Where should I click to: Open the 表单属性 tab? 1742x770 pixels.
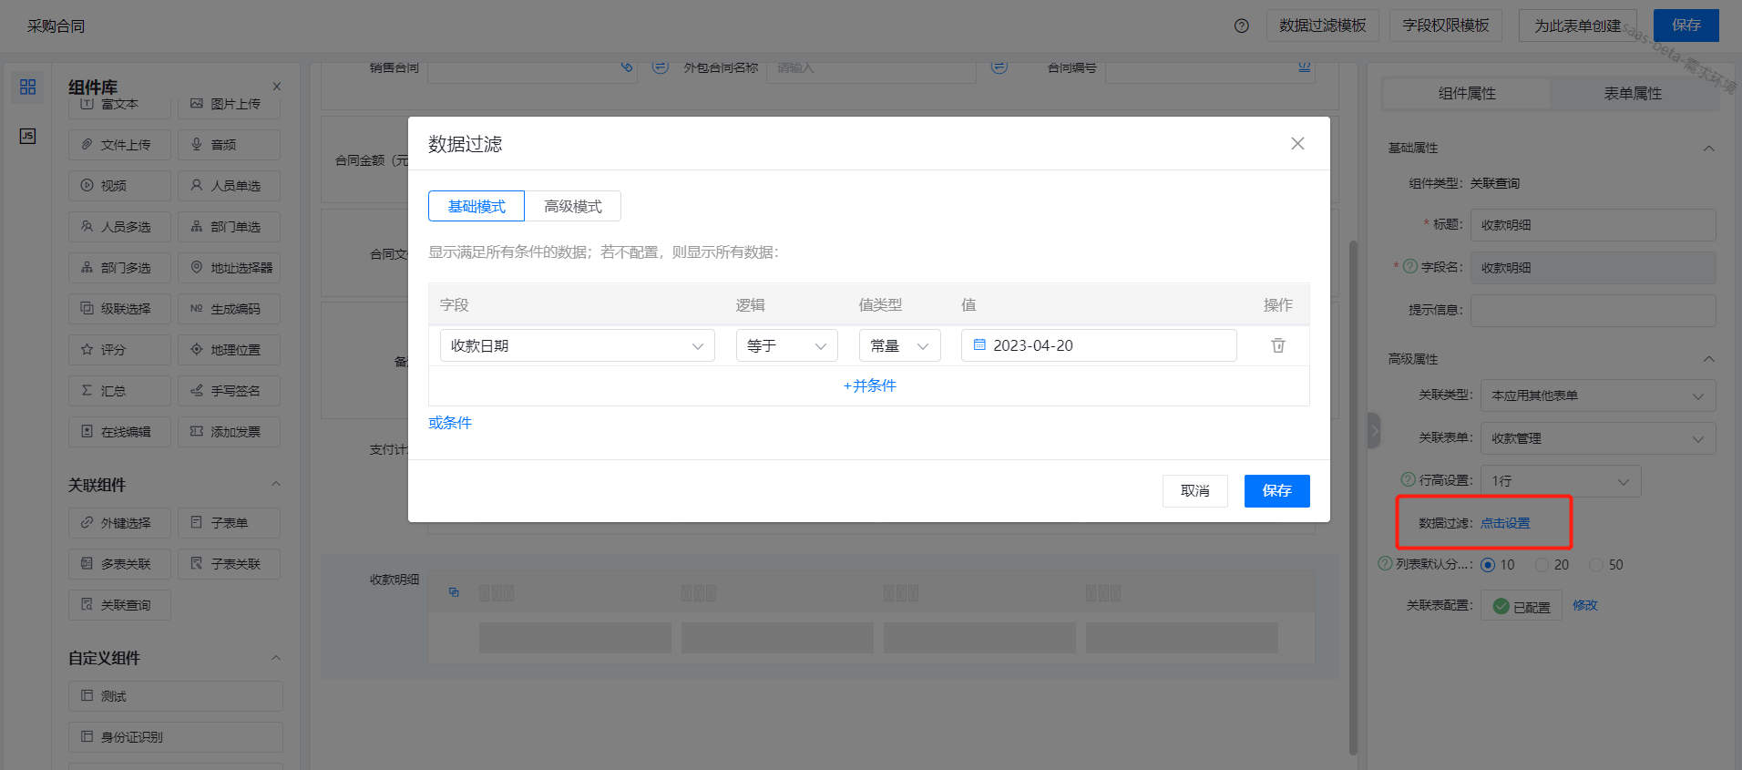coord(1633,94)
